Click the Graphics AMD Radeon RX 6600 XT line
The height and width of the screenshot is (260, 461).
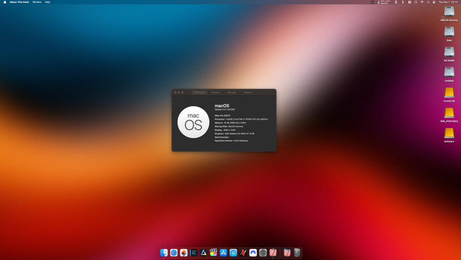(x=234, y=133)
